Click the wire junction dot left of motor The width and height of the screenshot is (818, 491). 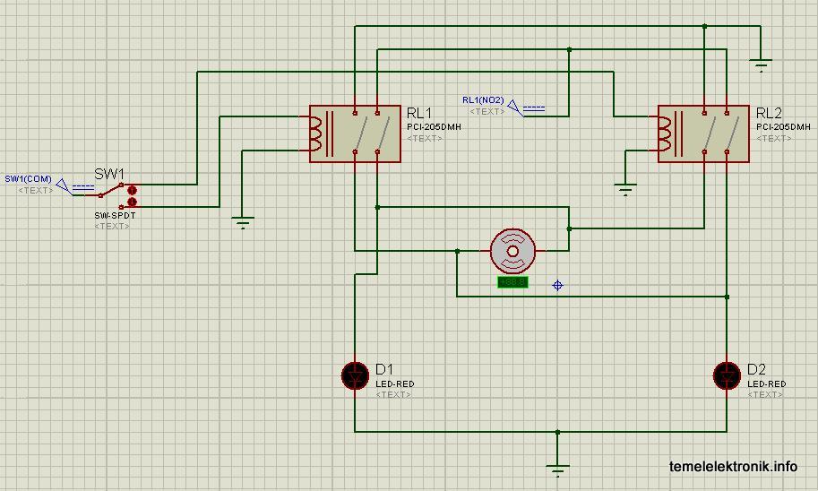457,251
